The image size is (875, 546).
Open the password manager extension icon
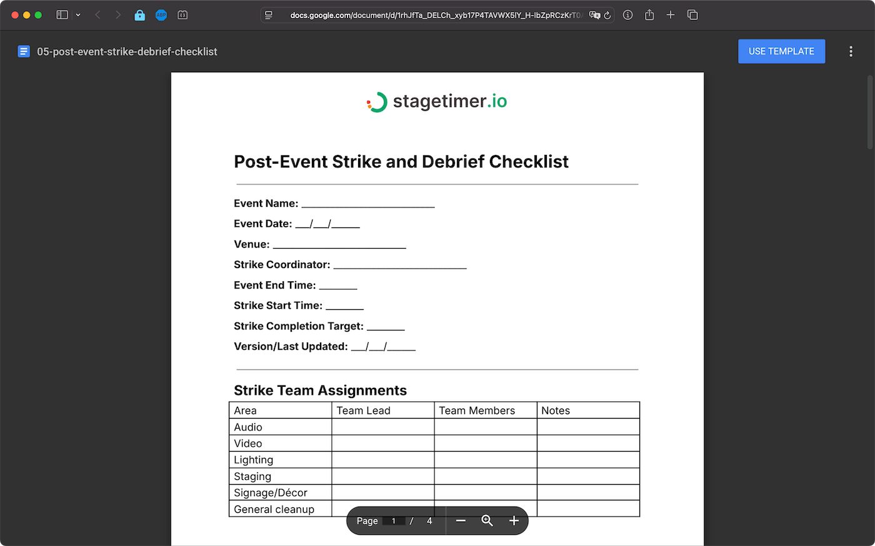[x=182, y=14]
